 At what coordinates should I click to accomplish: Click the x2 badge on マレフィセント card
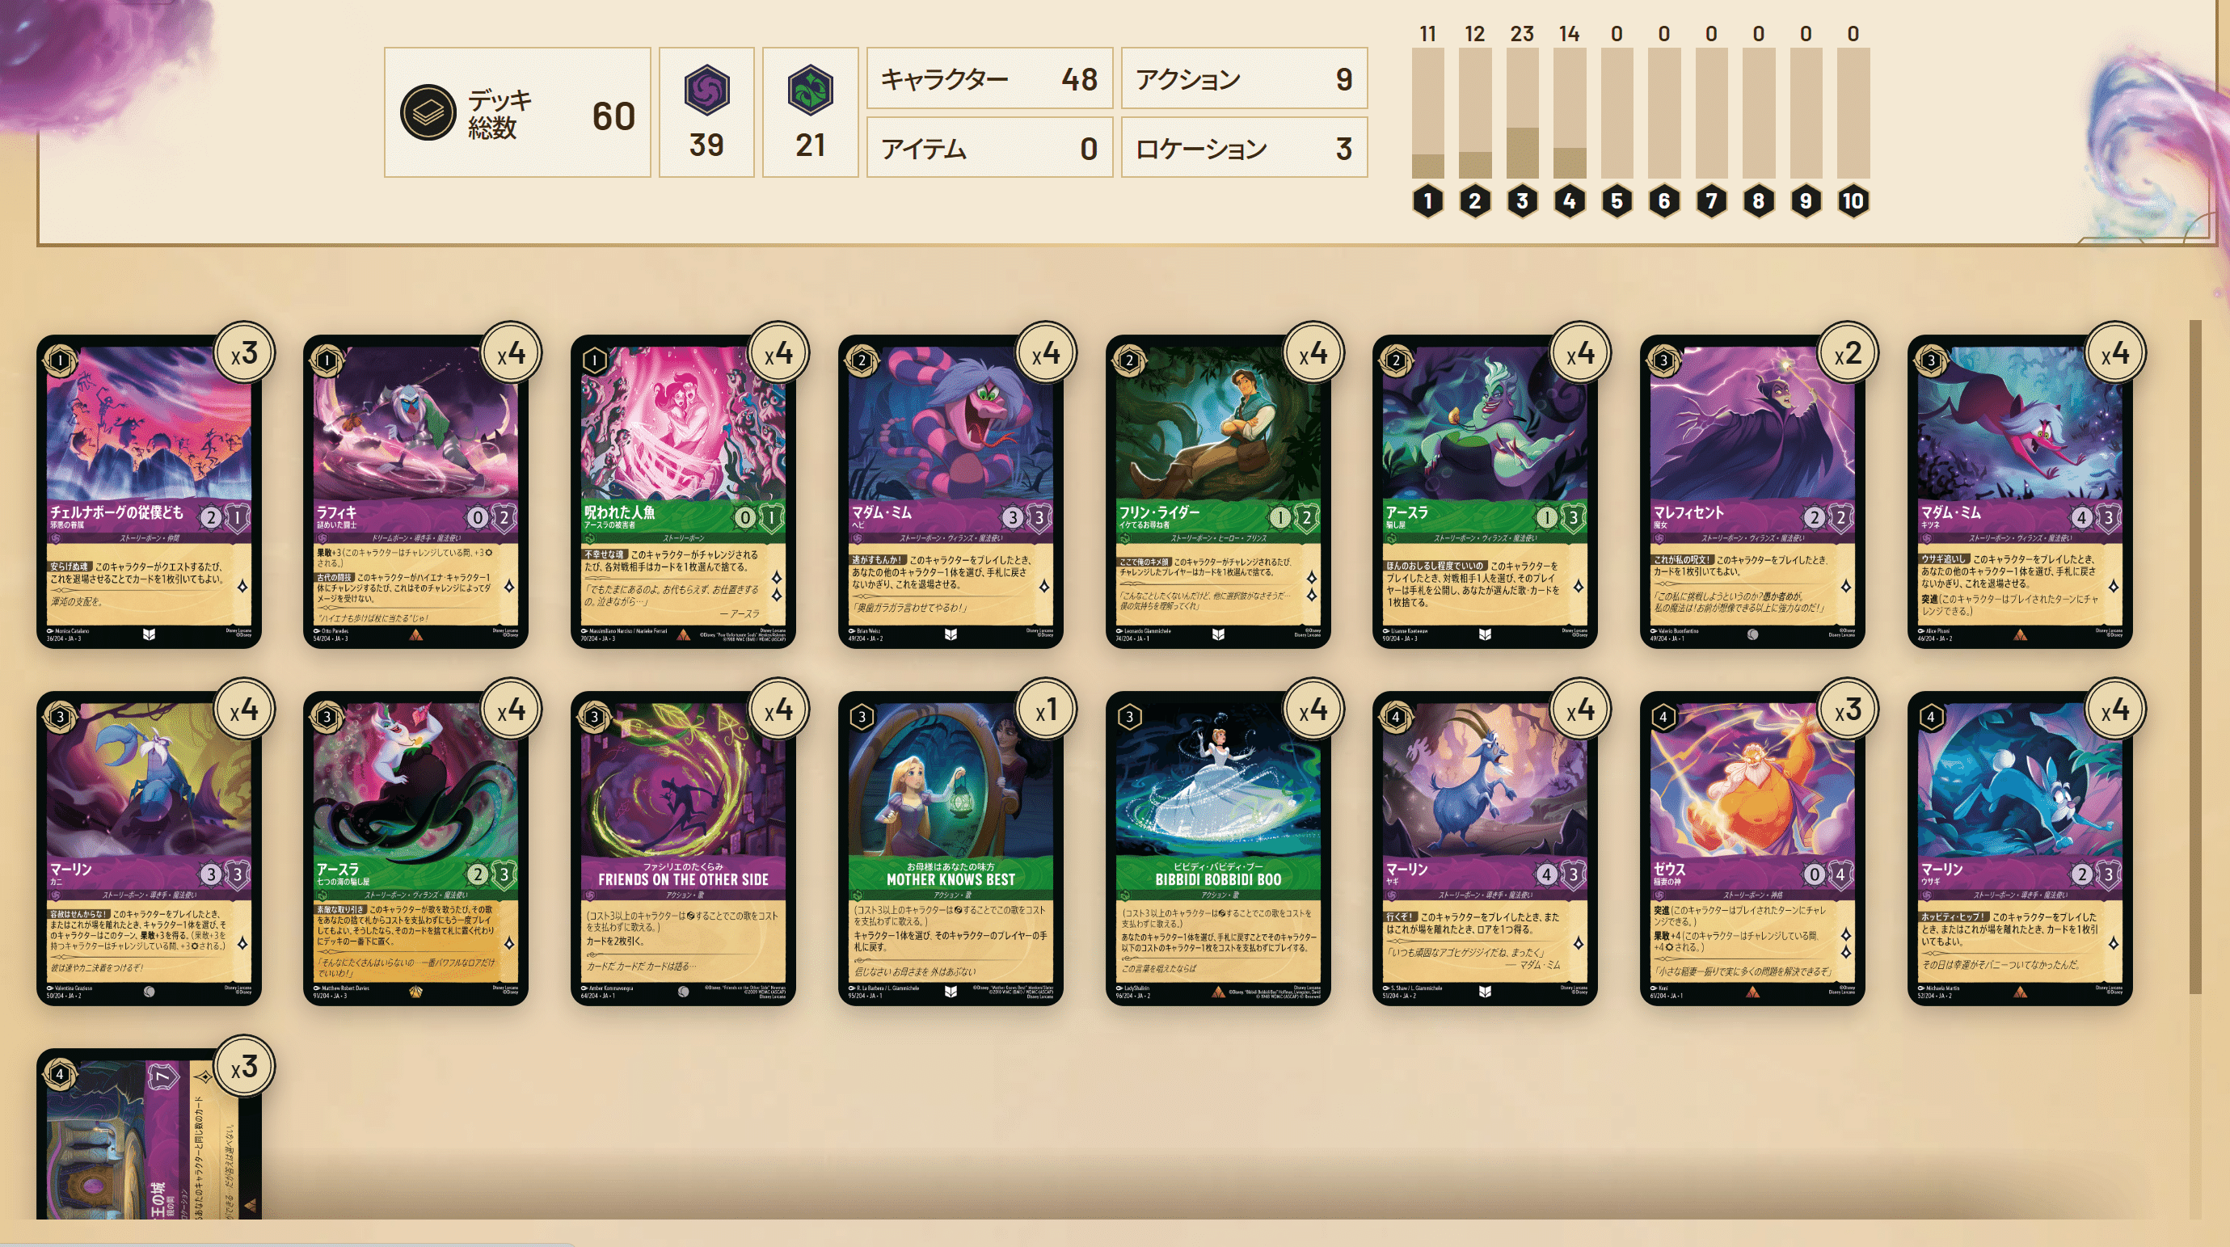click(x=1848, y=353)
